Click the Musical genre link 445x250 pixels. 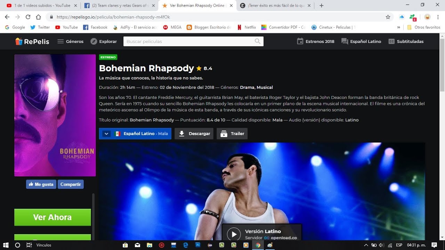265,87
